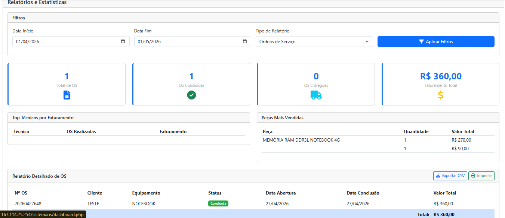Click the Filtros panel header
Image resolution: width=505 pixels, height=218 pixels.
point(253,18)
